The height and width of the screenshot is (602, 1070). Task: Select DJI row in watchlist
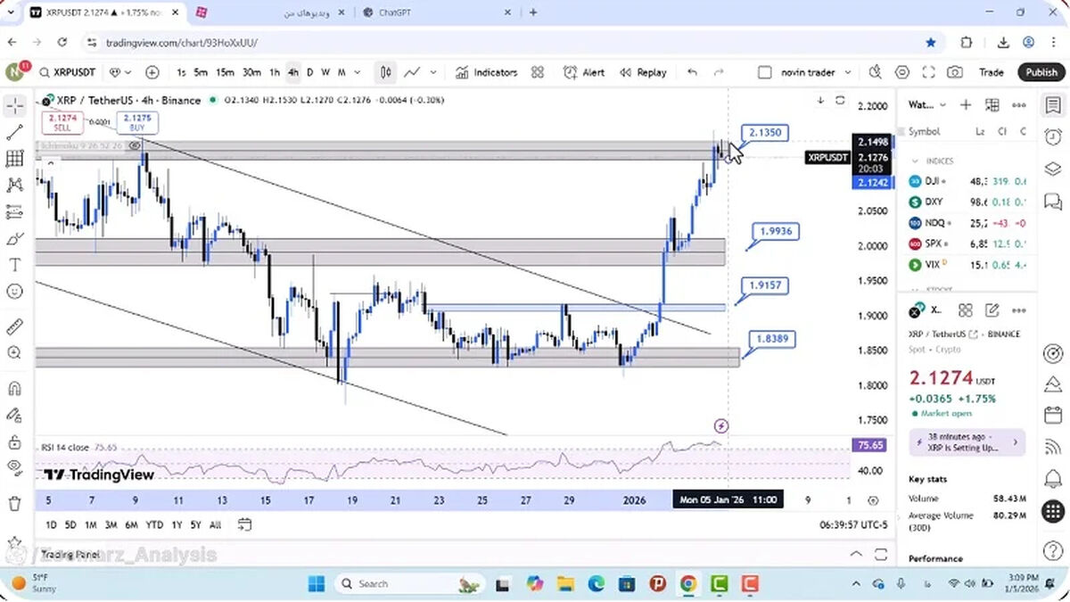(969, 181)
